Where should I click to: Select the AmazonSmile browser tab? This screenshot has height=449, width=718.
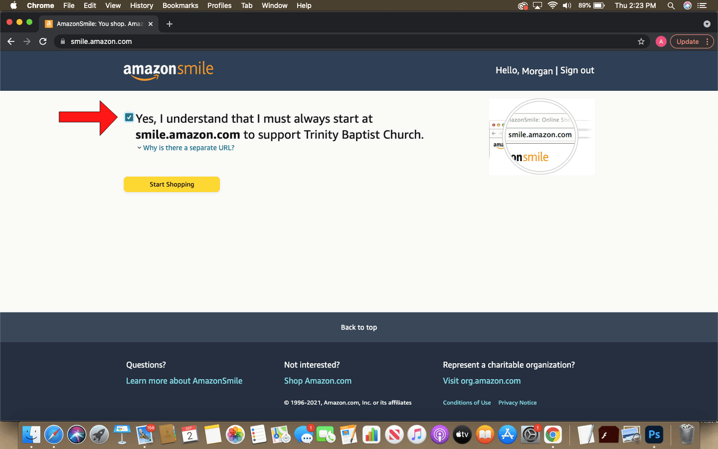pyautogui.click(x=99, y=24)
